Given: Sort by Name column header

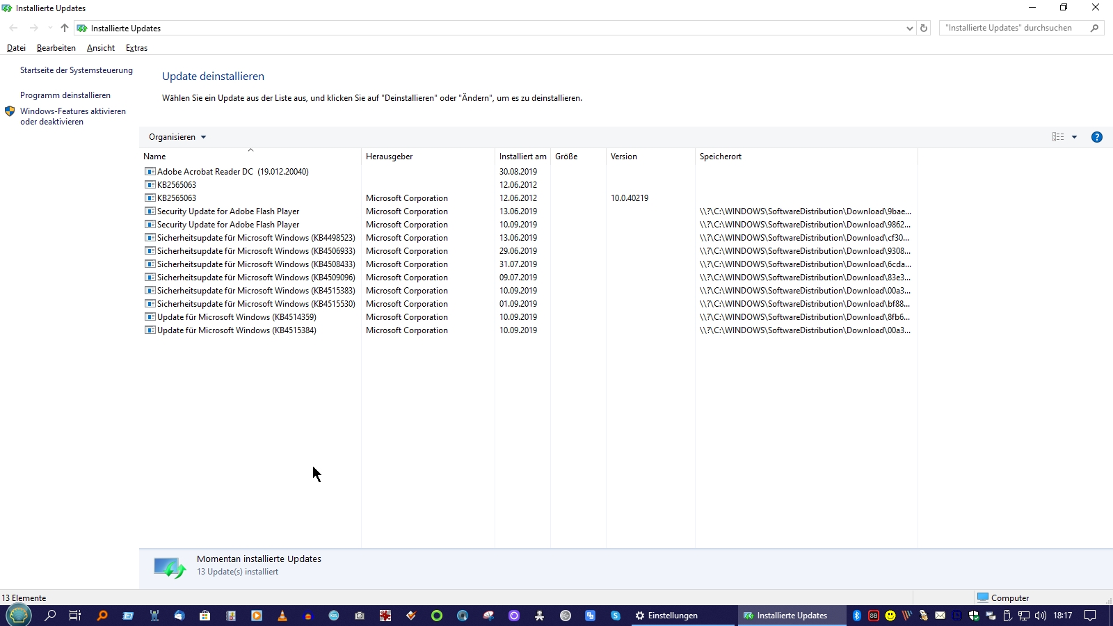Looking at the screenshot, I should coord(250,156).
